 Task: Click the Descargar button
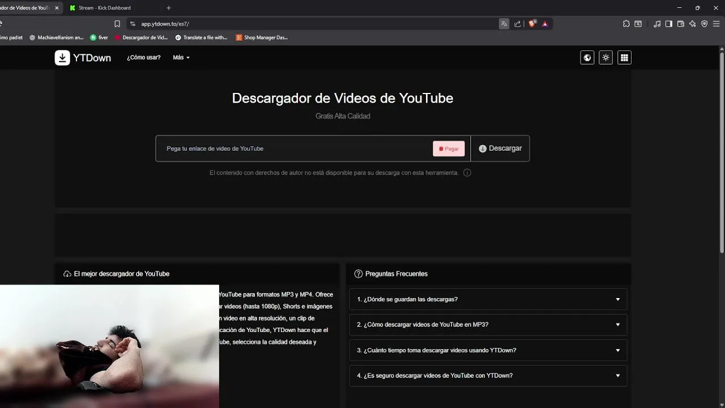pos(500,148)
